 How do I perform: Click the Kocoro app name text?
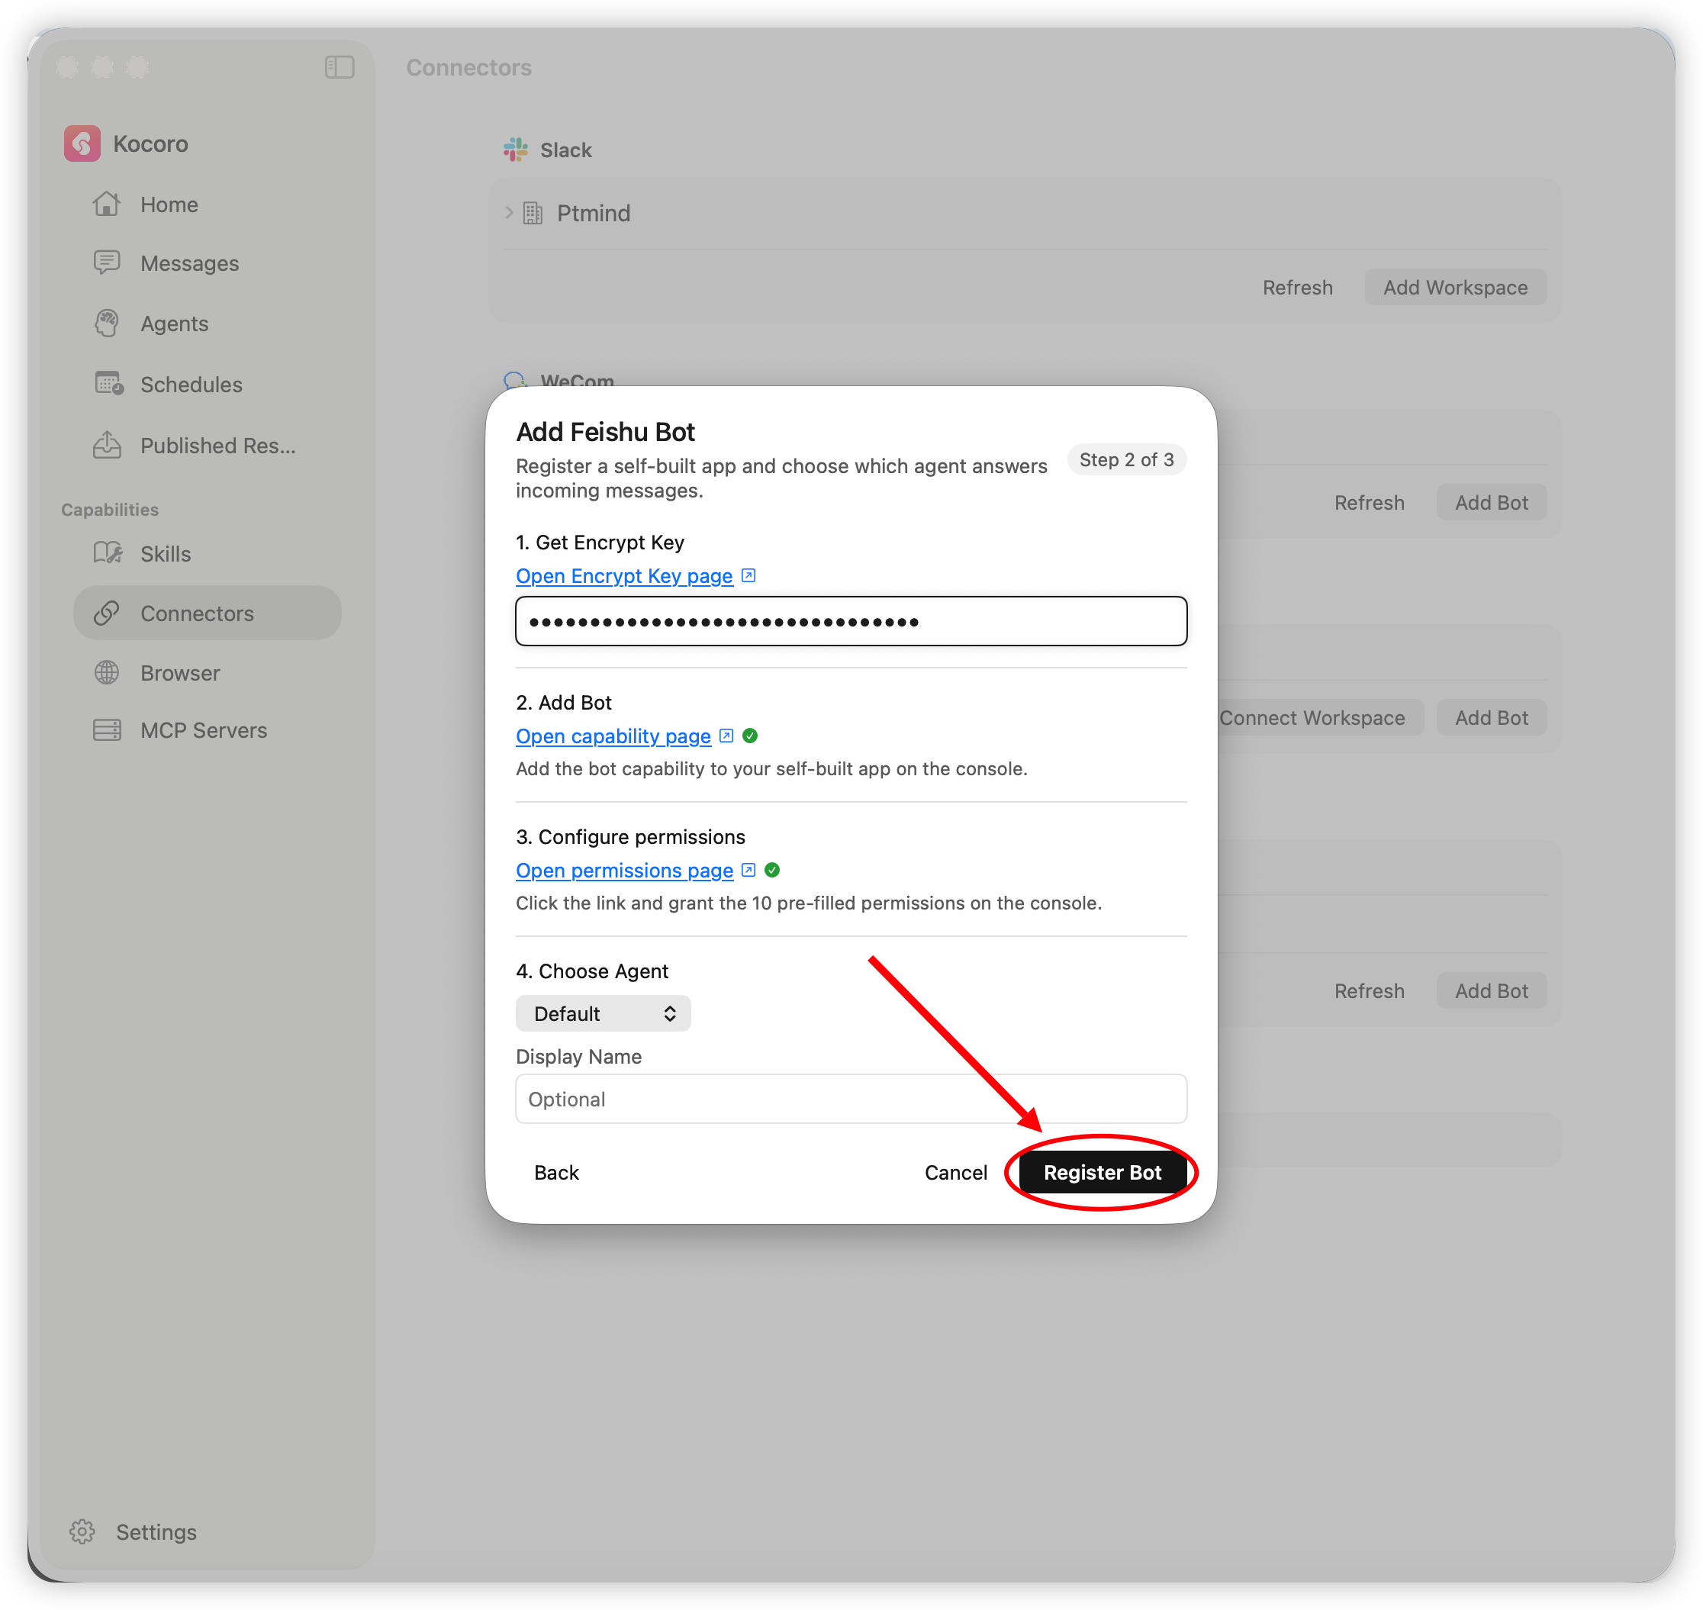[150, 143]
